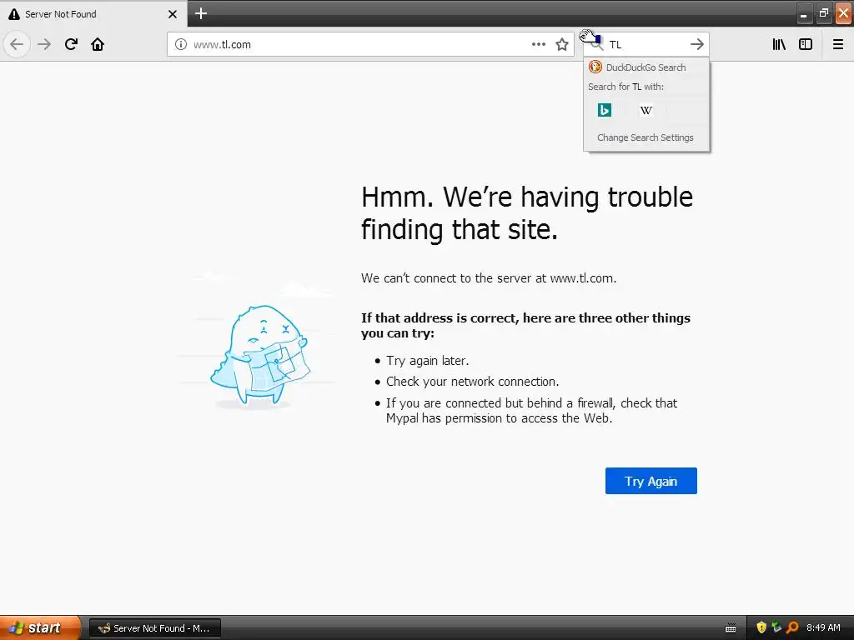Toggle the sidebar view
Viewport: 854px width, 640px height.
tap(806, 44)
